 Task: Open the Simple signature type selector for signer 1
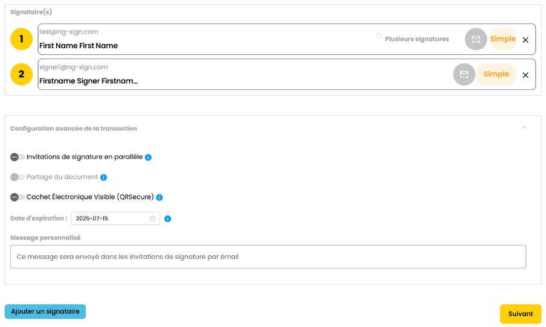click(503, 39)
